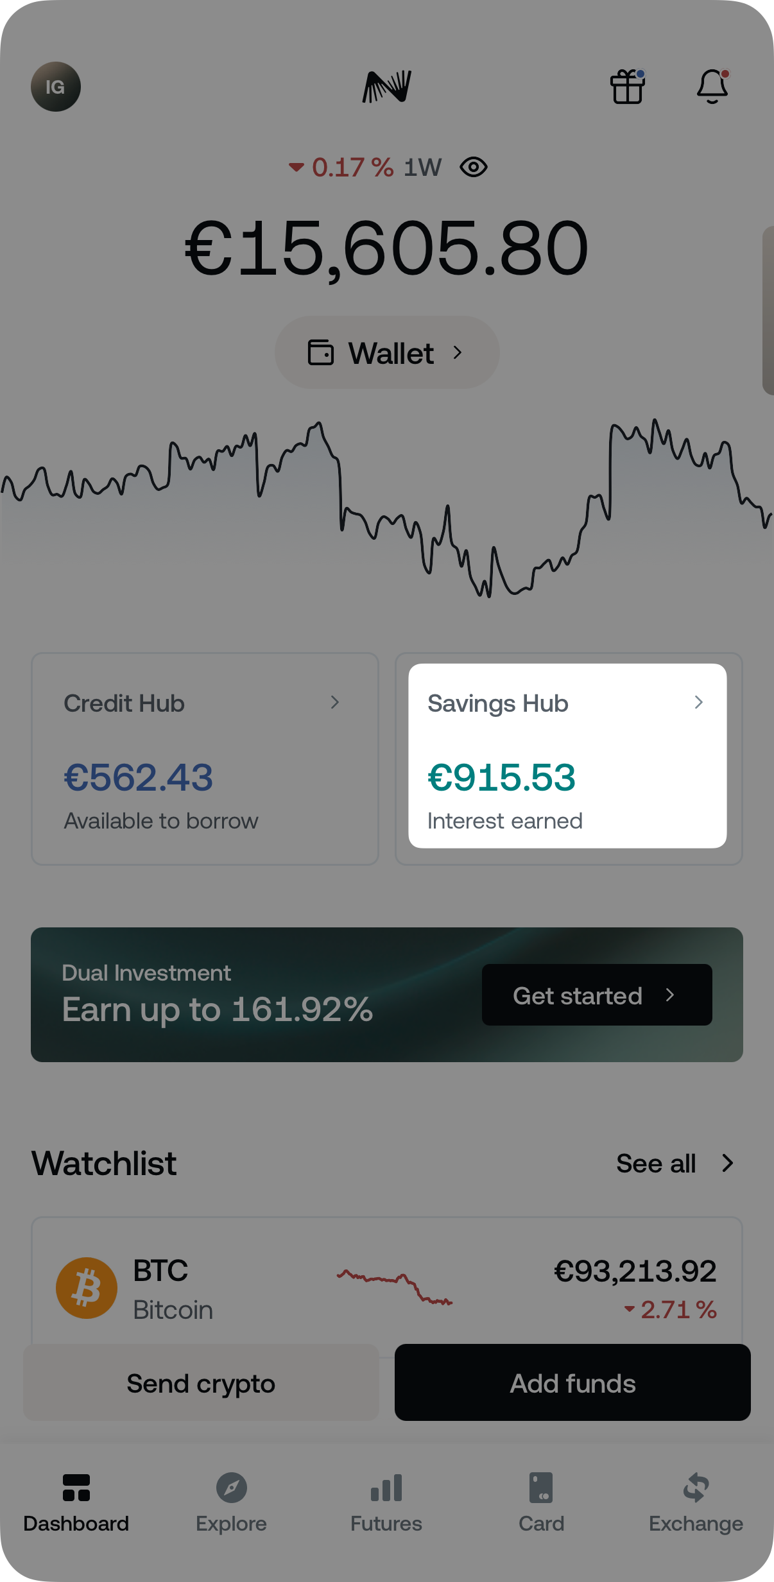Tap the Add funds button
Viewport: 774px width, 1582px height.
coord(571,1383)
